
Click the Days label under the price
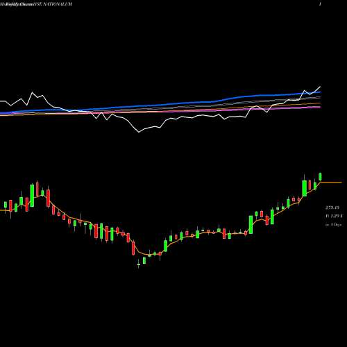[334, 224]
